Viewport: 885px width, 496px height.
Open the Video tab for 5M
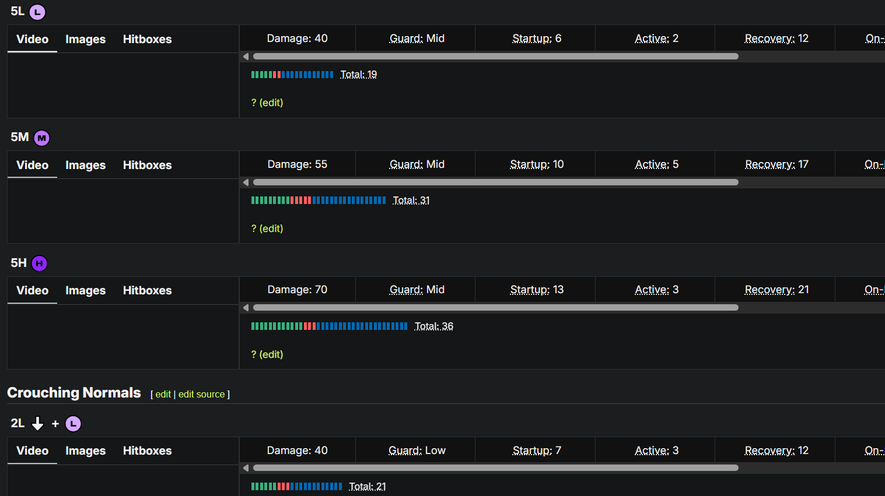coord(32,165)
